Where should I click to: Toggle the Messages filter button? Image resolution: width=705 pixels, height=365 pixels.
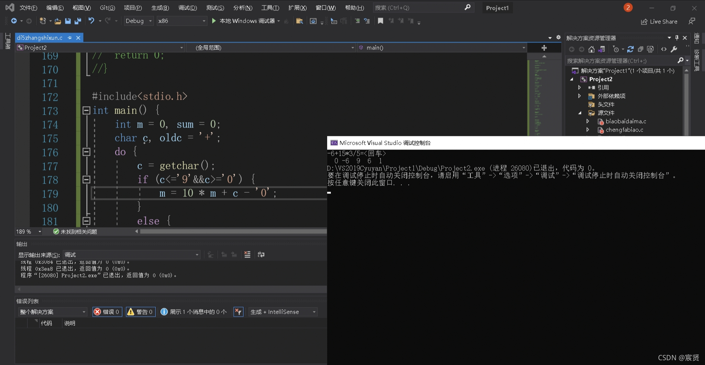click(x=194, y=312)
